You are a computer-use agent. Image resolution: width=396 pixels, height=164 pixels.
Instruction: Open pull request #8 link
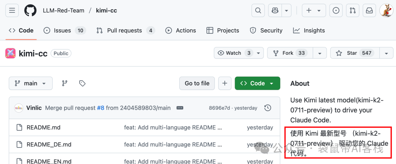click(100, 108)
